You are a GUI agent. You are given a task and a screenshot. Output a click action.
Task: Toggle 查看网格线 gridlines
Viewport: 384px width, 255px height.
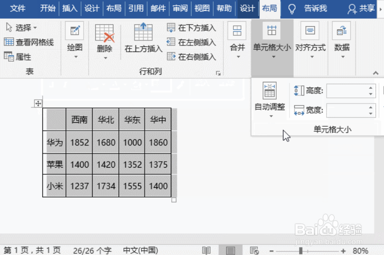pos(29,42)
